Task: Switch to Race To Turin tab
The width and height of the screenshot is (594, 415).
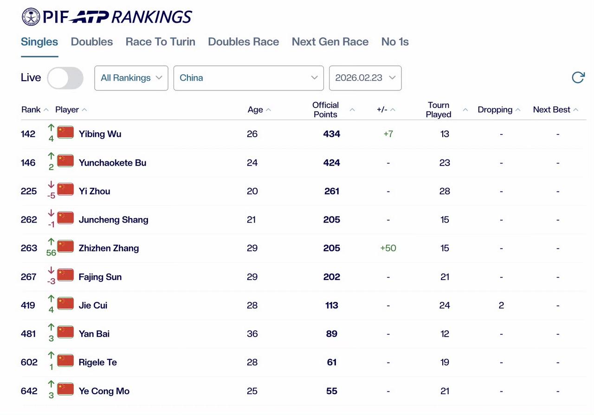Action: tap(161, 42)
